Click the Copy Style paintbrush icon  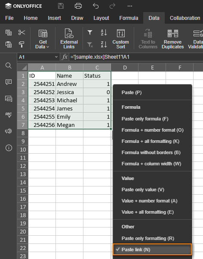(22, 44)
